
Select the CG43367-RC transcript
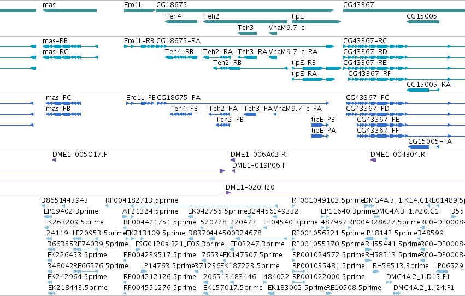tap(404, 46)
